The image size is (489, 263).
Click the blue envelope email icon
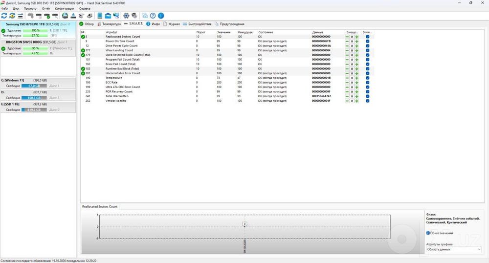click(x=108, y=16)
